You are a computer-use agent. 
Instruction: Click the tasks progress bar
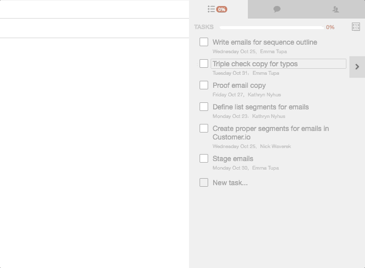point(271,28)
